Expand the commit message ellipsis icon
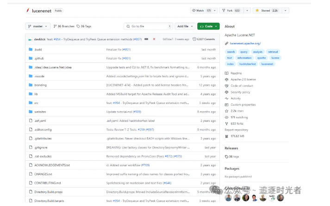The height and width of the screenshot is (206, 330). click(146, 39)
